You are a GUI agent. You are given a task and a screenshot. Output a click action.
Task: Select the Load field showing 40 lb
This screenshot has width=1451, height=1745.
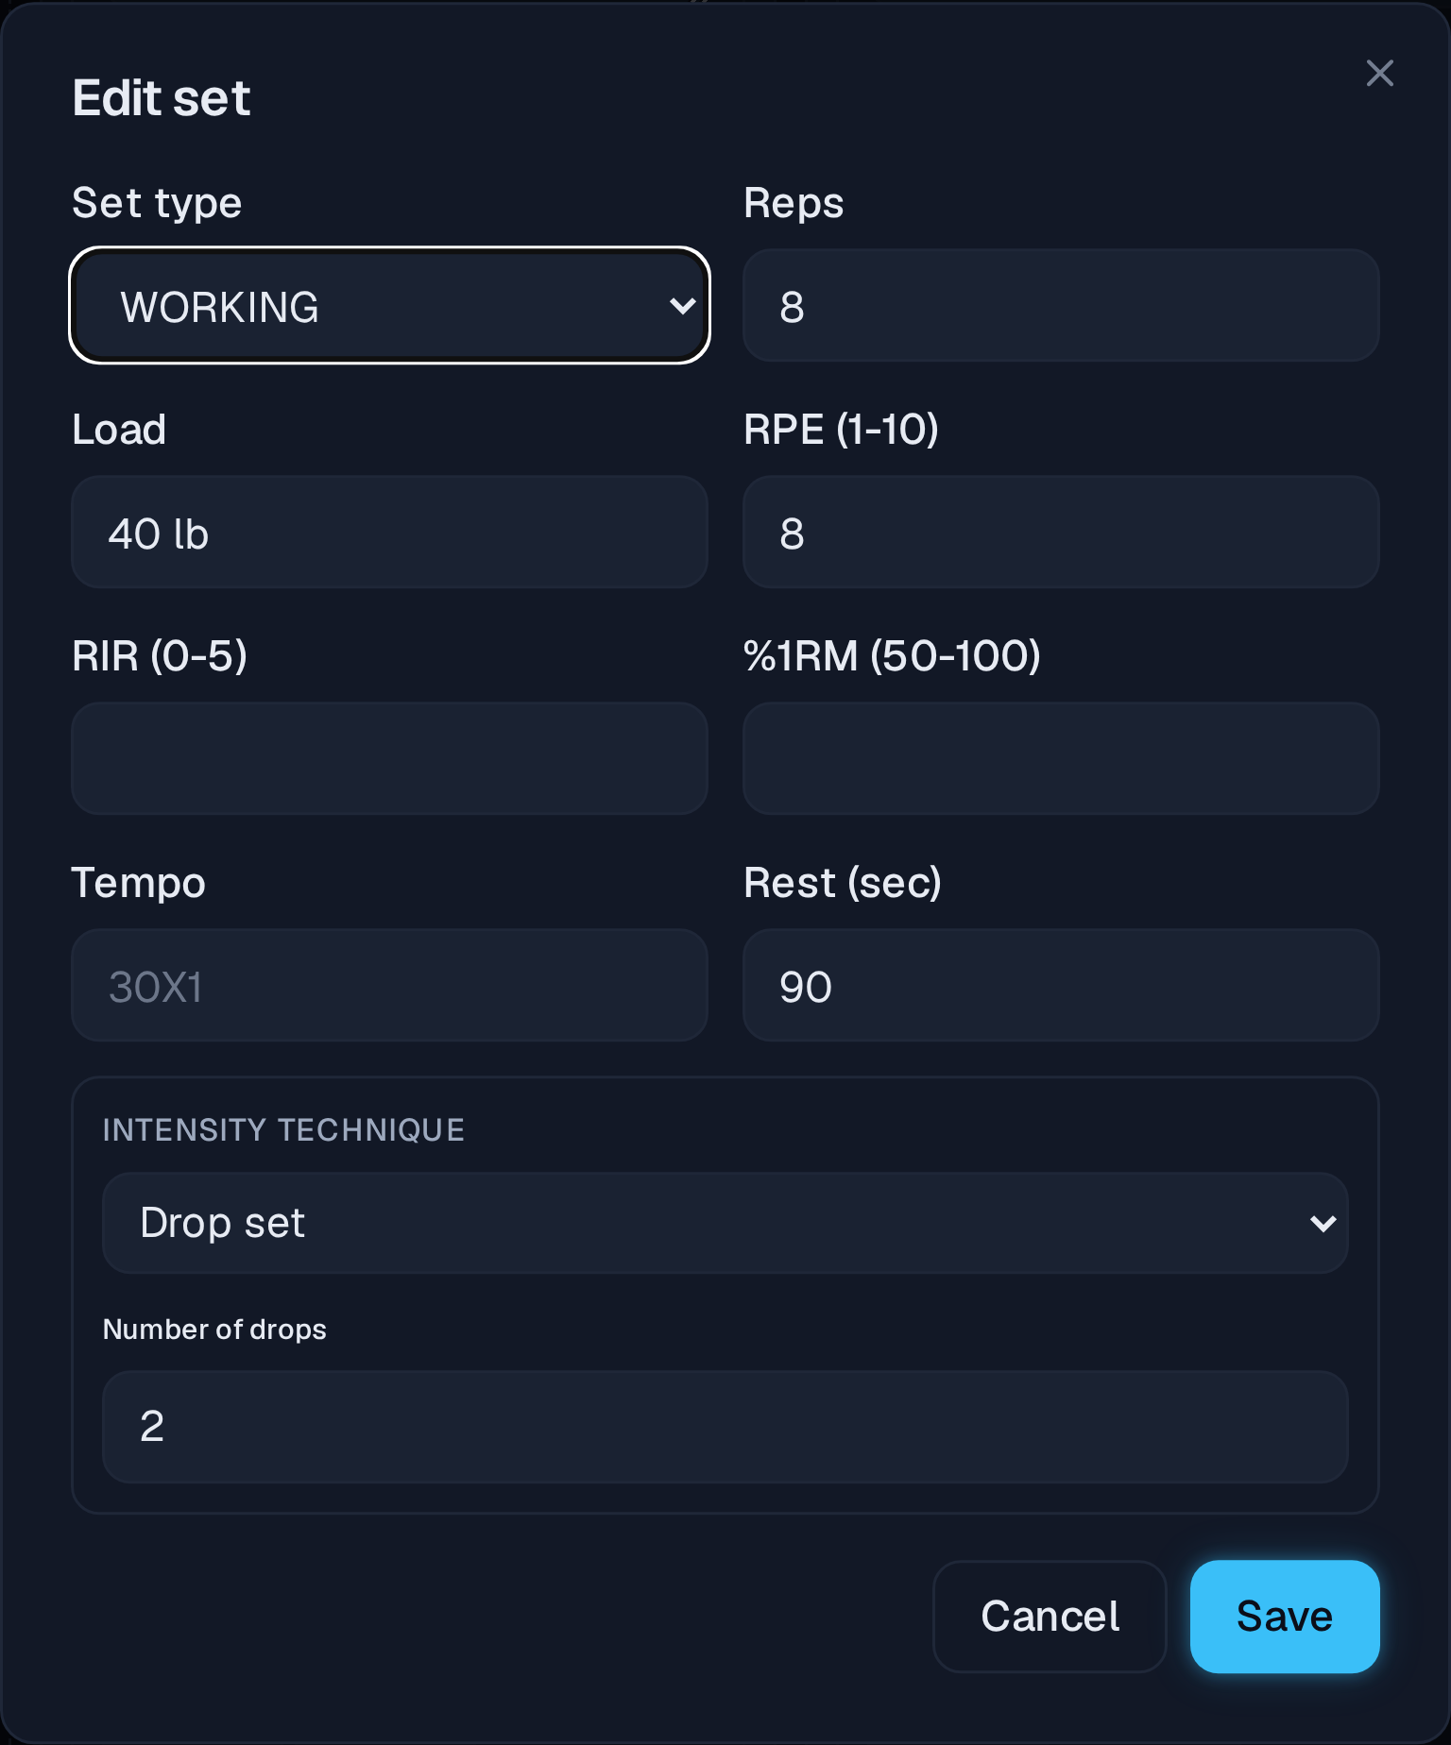point(389,533)
